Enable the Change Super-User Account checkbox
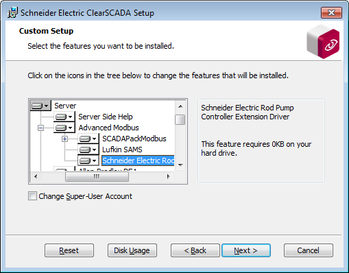 (x=32, y=196)
